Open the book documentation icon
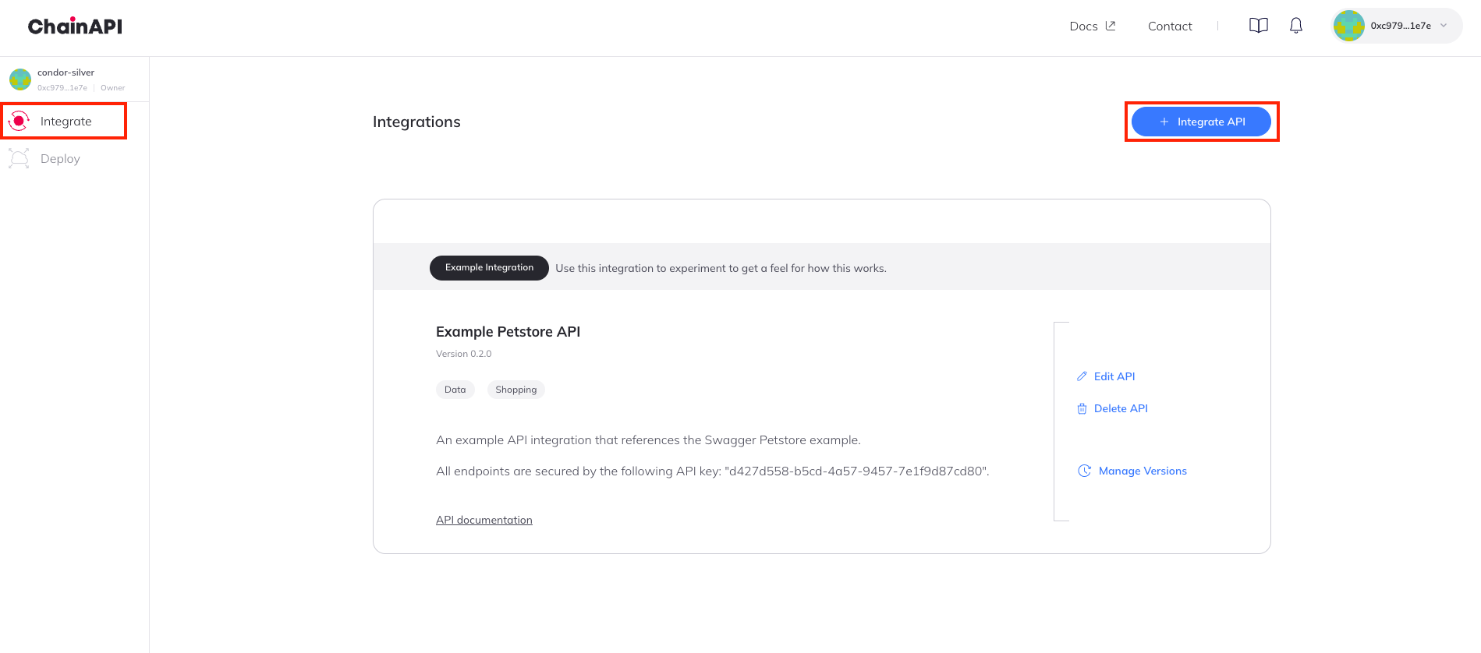The height and width of the screenshot is (653, 1481). click(1258, 26)
